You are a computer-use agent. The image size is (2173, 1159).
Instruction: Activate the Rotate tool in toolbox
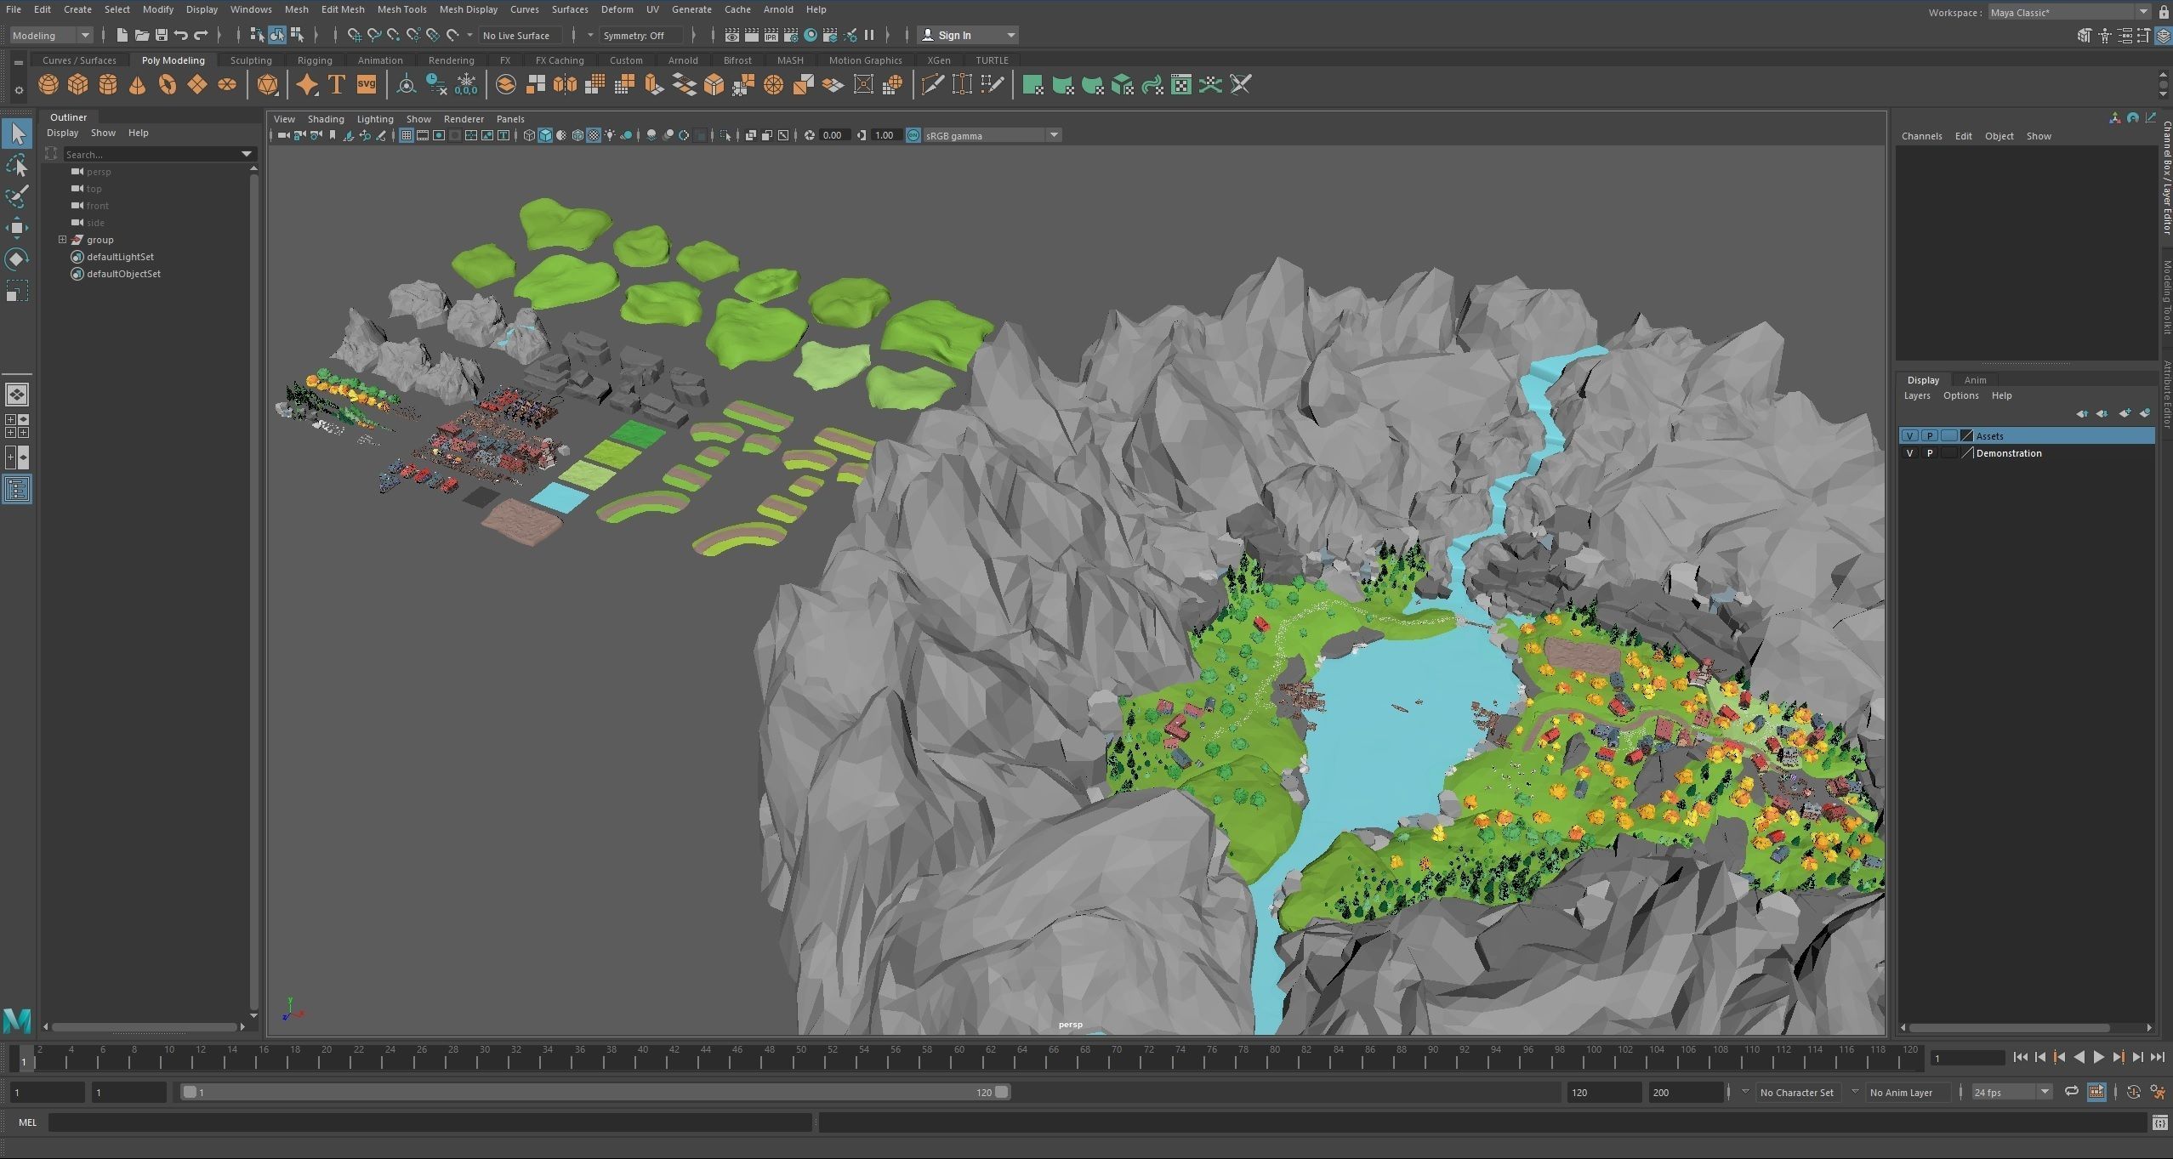coord(17,259)
